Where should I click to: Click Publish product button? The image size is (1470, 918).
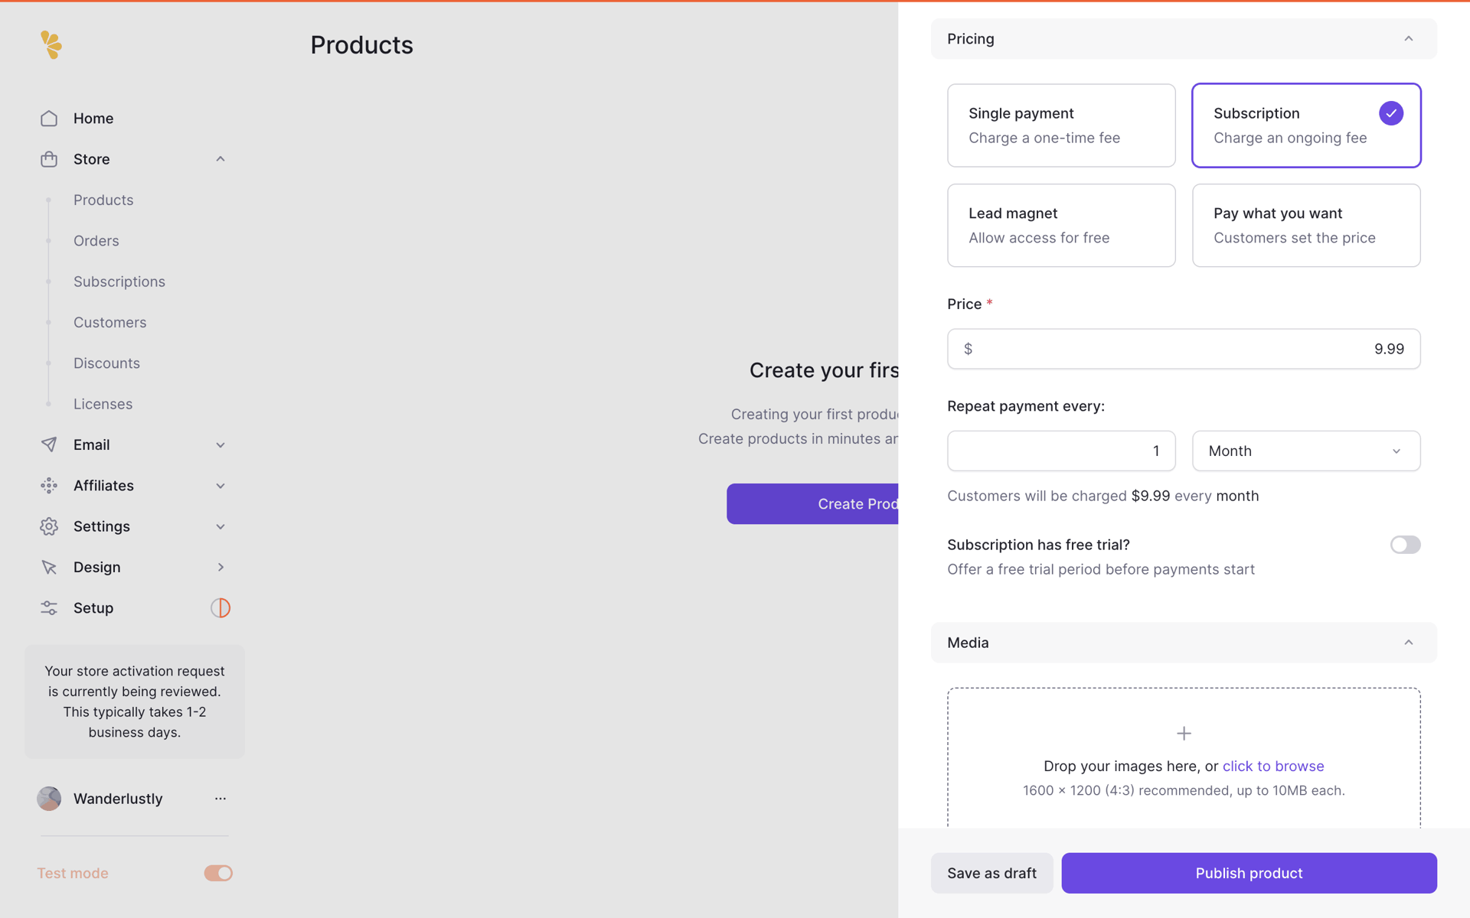(1249, 873)
